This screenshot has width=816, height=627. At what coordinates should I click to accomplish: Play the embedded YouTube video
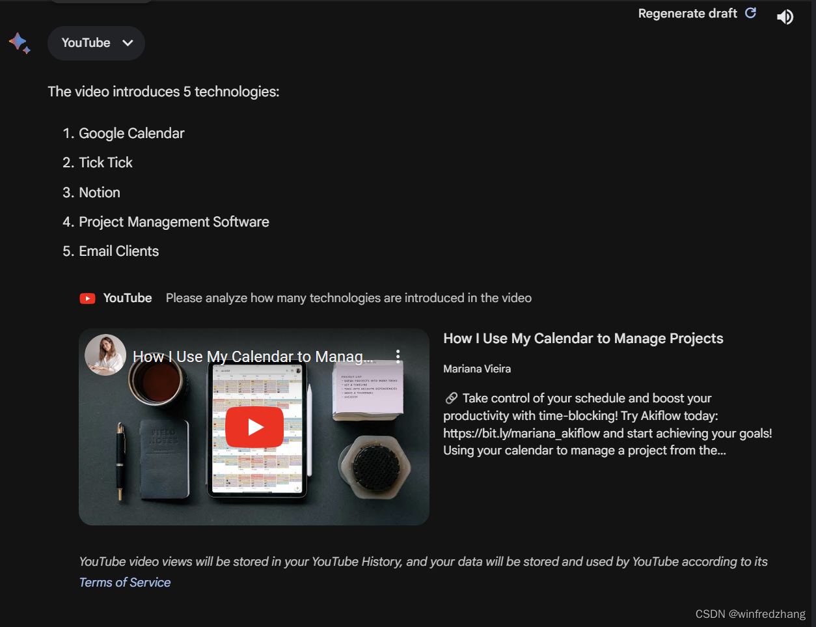pos(254,427)
